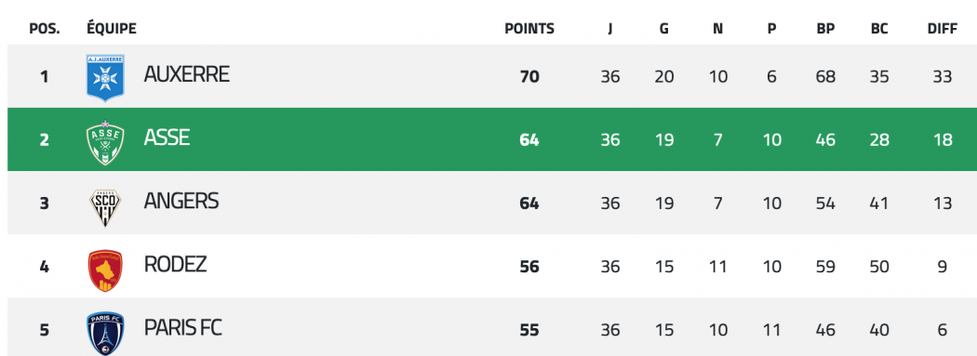
Task: Open the ASSE team name link
Action: (167, 138)
